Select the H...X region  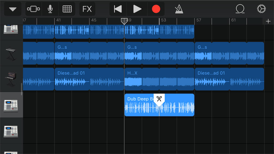coord(159,79)
